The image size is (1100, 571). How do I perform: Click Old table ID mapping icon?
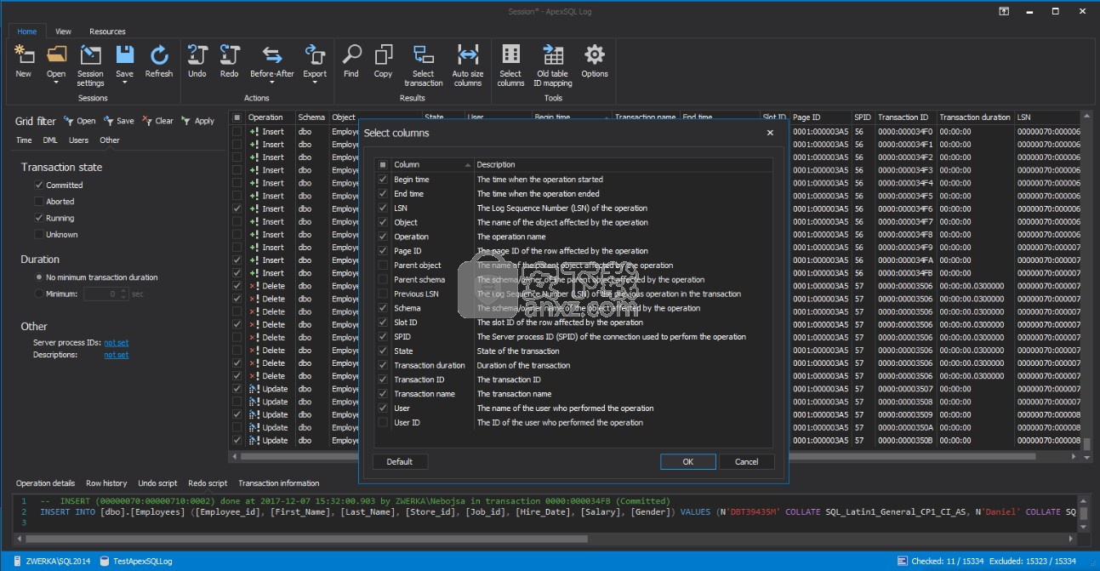point(553,55)
